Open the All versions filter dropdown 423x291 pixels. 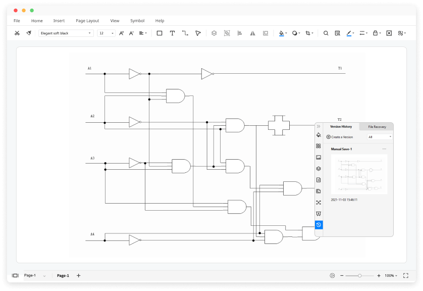pyautogui.click(x=379, y=136)
